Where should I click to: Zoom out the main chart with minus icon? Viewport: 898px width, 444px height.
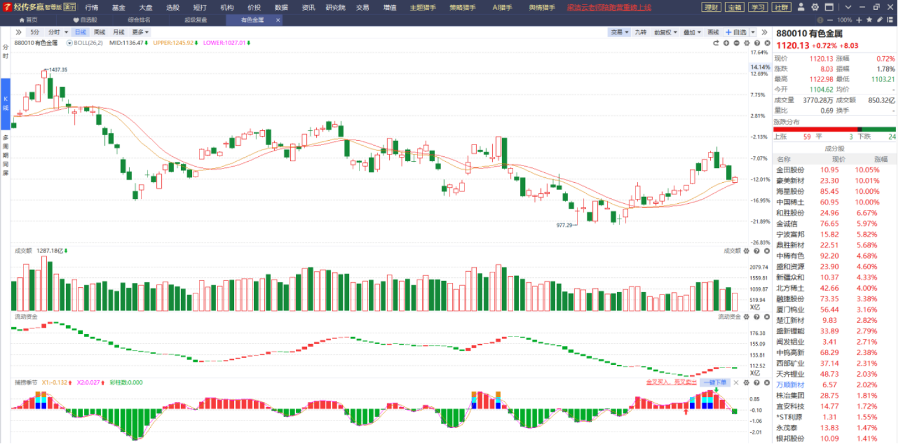(x=736, y=43)
